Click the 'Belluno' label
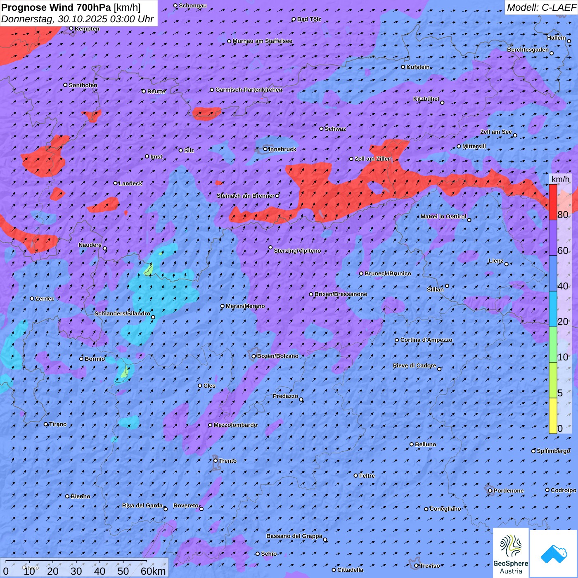This screenshot has width=578, height=578. click(426, 444)
